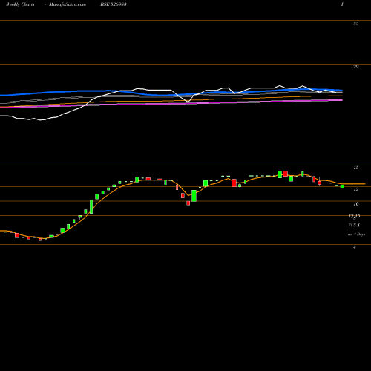The height and width of the screenshot is (371, 371).
Task: Click the 10 price axis label
Action: (x=355, y=204)
